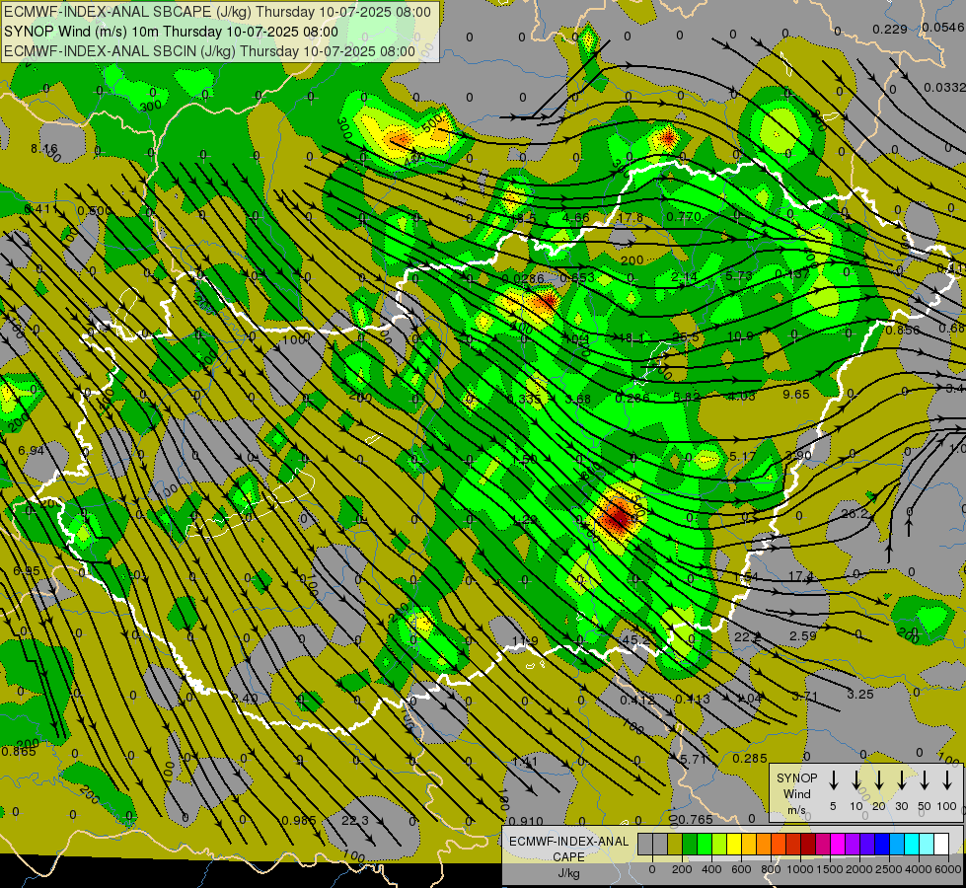Click the 2500 tick label on CAPE scale
Viewport: 966px width, 888px height.
[x=888, y=869]
